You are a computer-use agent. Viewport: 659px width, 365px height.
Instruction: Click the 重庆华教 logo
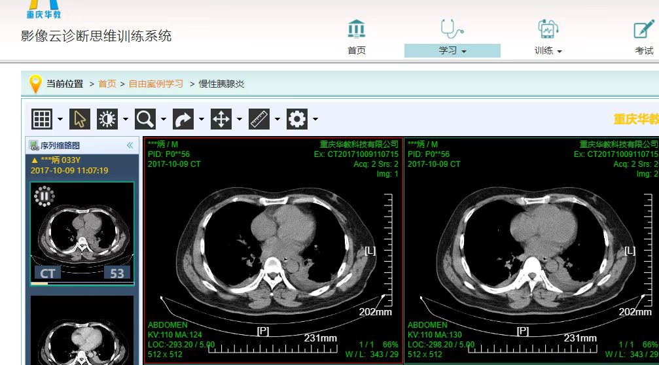pyautogui.click(x=44, y=9)
